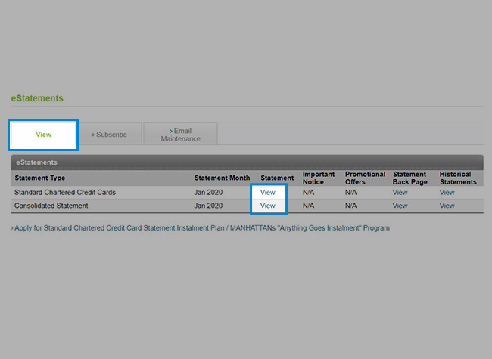
Task: Select the 'Consolidated Statement' cell
Action: pyautogui.click(x=51, y=206)
